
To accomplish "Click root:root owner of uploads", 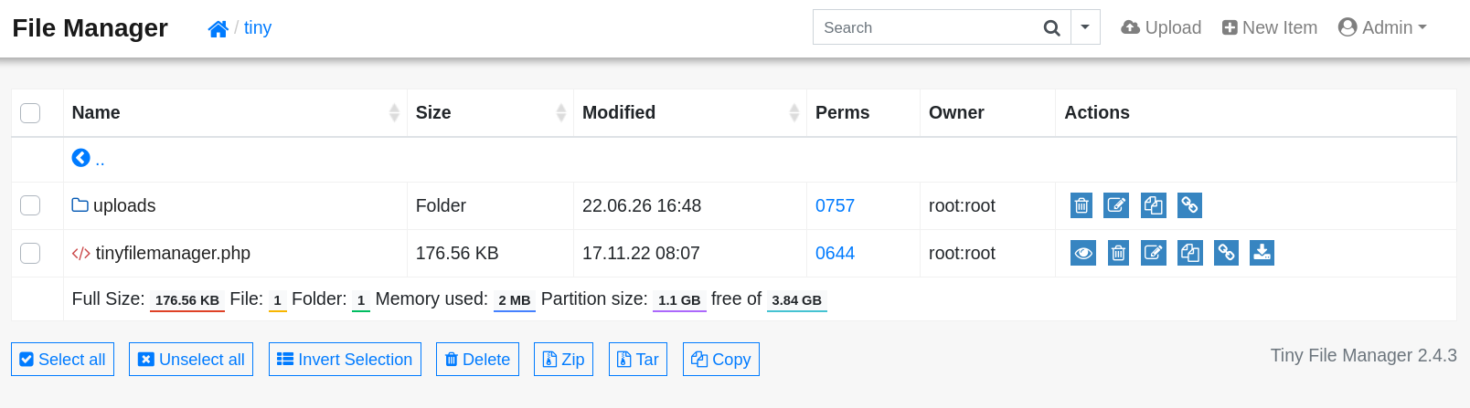I will (962, 205).
